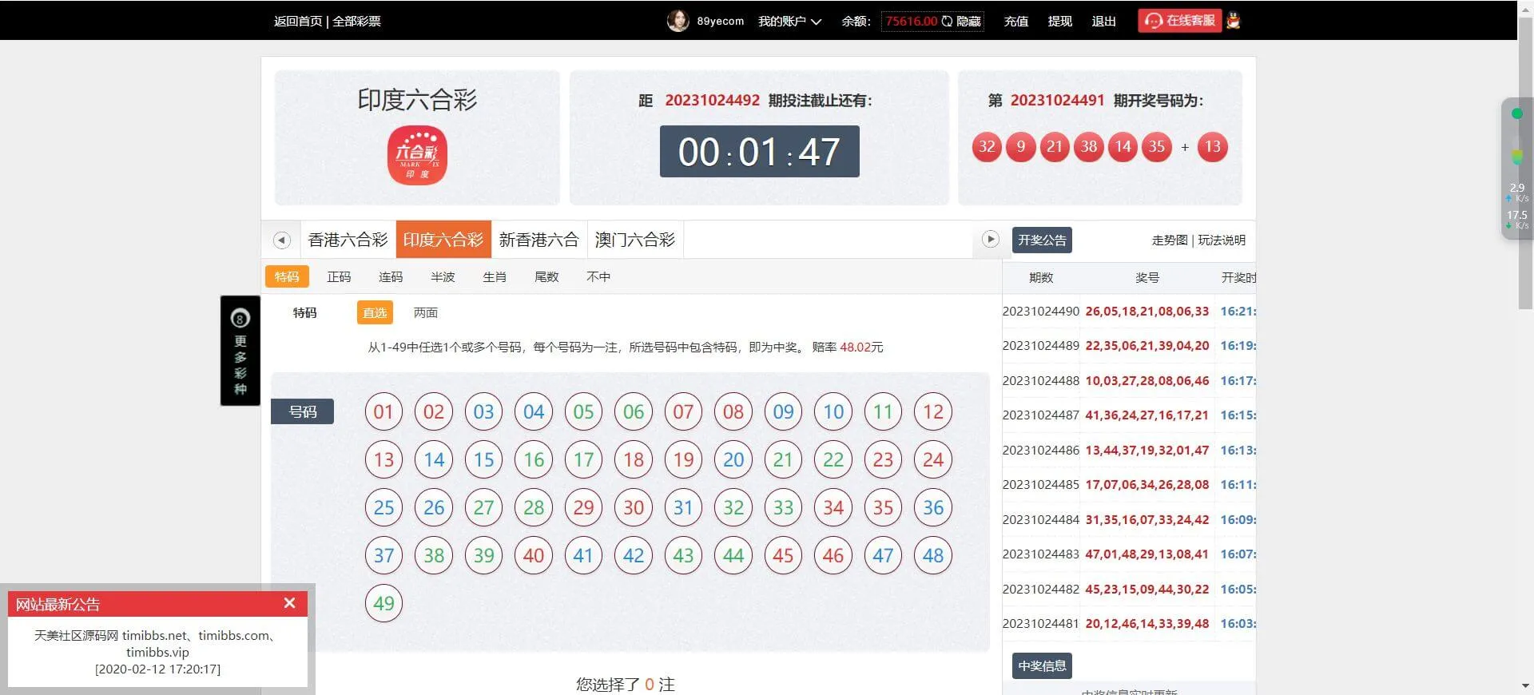Hide the account balance

tap(962, 22)
